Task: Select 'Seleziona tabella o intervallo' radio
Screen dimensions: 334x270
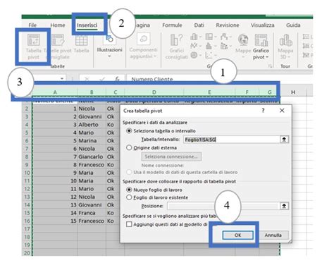Action: [x=129, y=130]
